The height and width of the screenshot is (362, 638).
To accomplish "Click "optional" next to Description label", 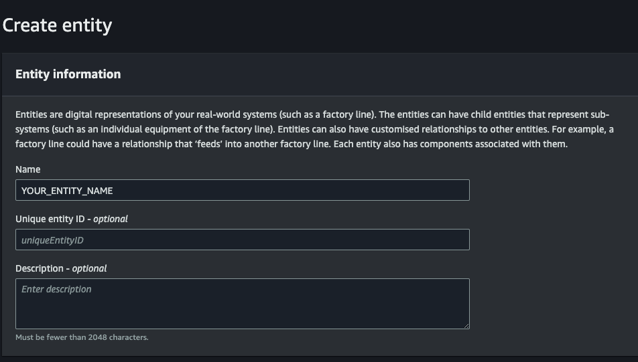I will point(89,268).
